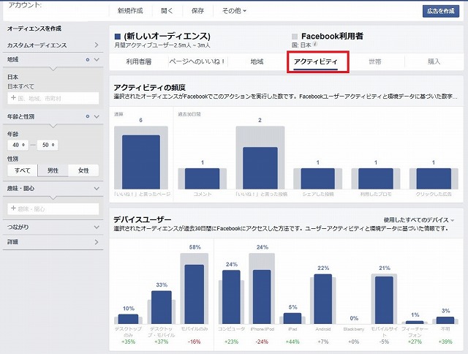Click the オーディエンスを作成 heading

(x=34, y=29)
